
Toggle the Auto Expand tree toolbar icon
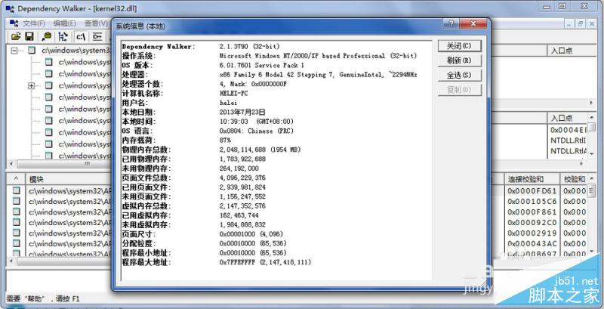(63, 36)
